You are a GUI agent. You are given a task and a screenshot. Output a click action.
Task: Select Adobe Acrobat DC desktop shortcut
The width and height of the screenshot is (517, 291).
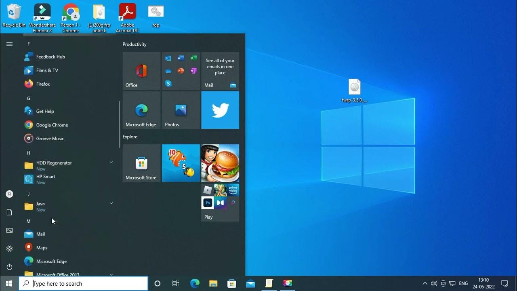(x=127, y=18)
